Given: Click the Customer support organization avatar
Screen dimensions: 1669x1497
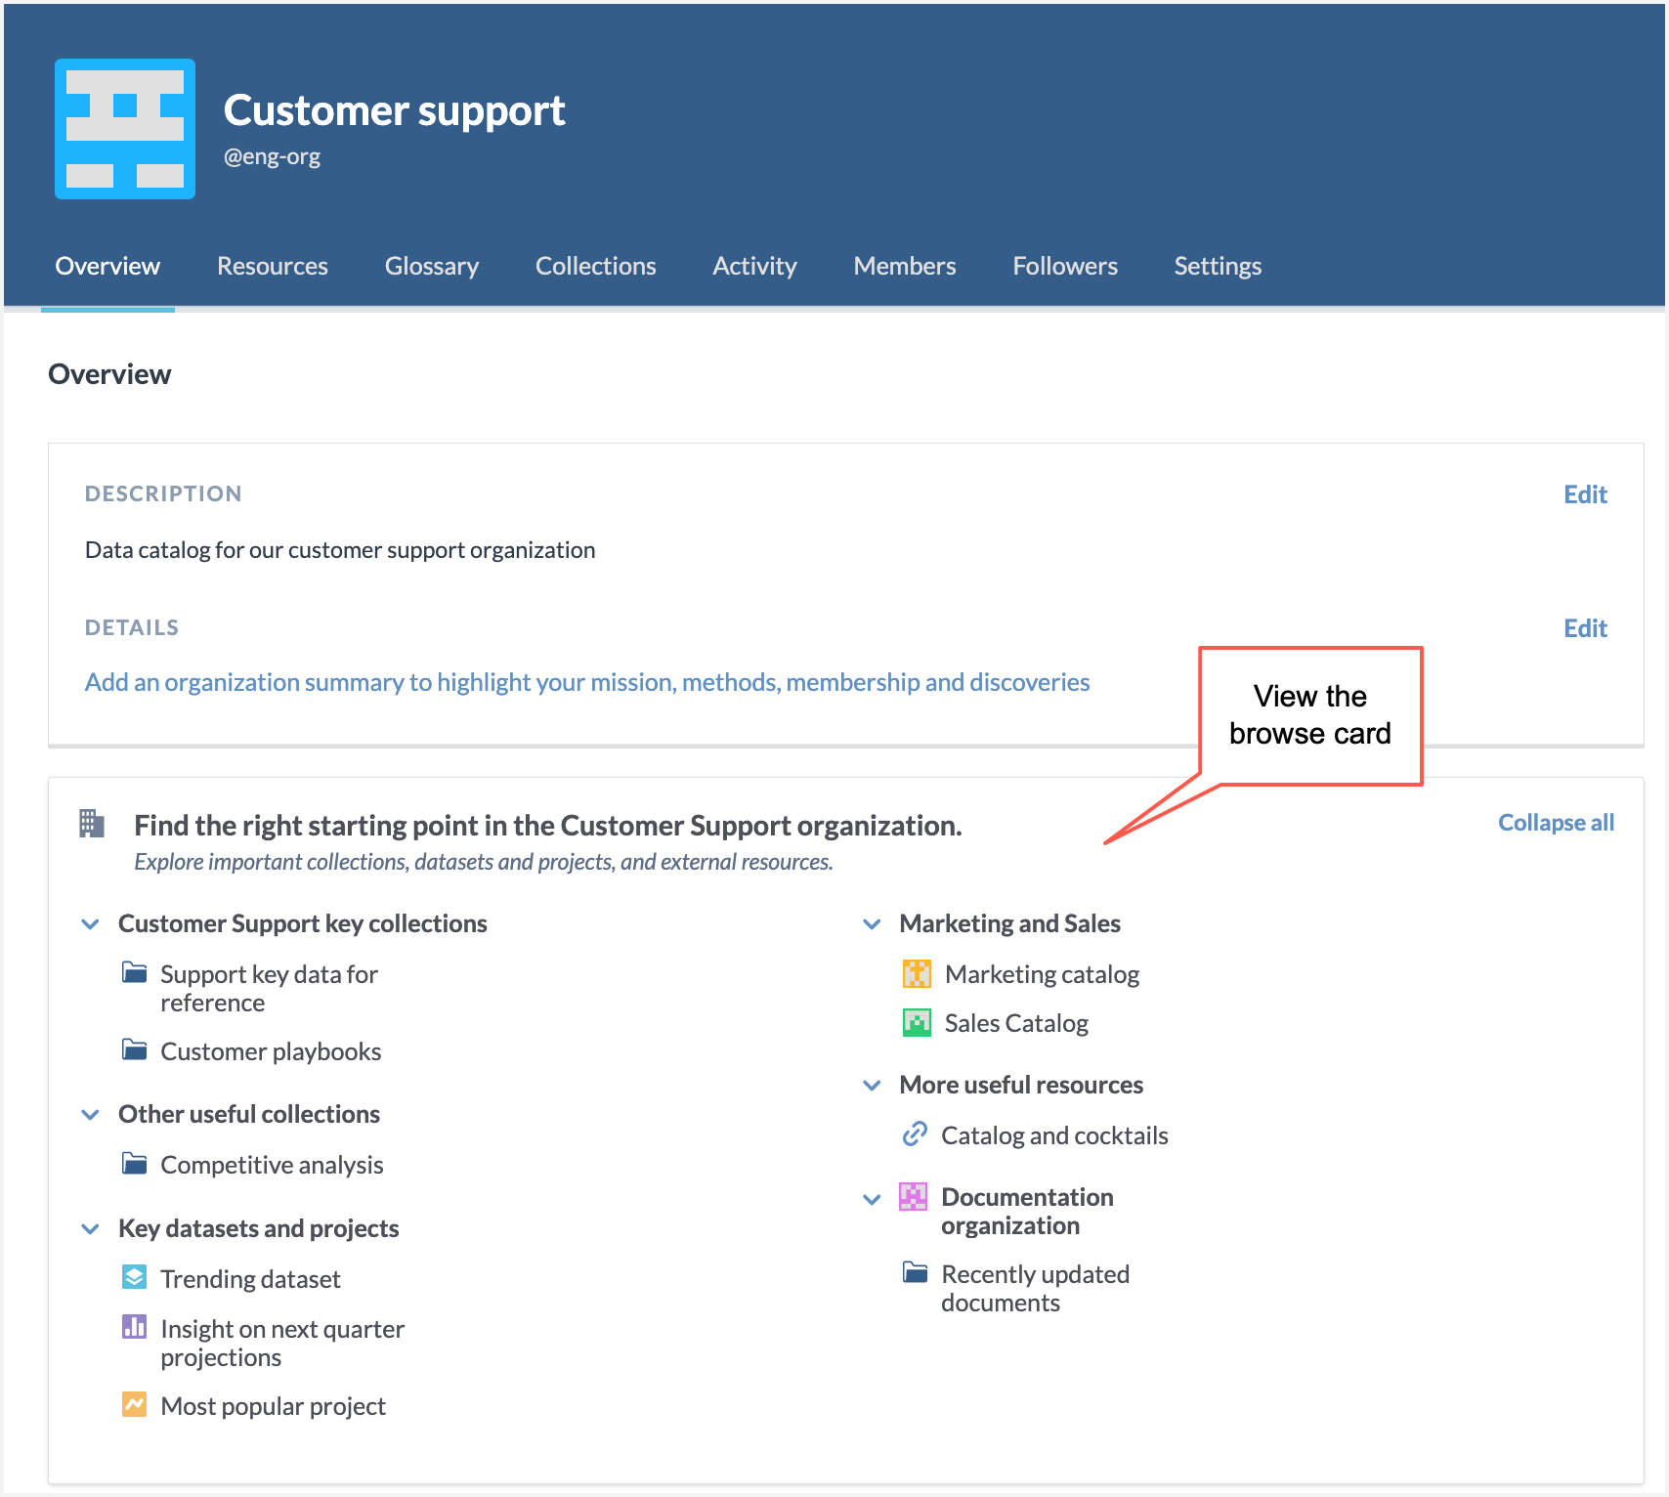Looking at the screenshot, I should (x=125, y=129).
